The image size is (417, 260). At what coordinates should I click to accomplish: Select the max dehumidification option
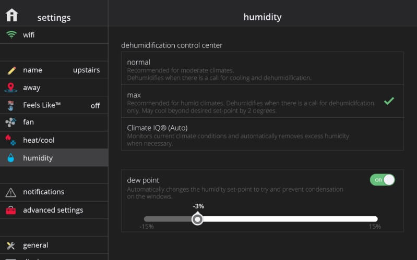click(x=263, y=101)
